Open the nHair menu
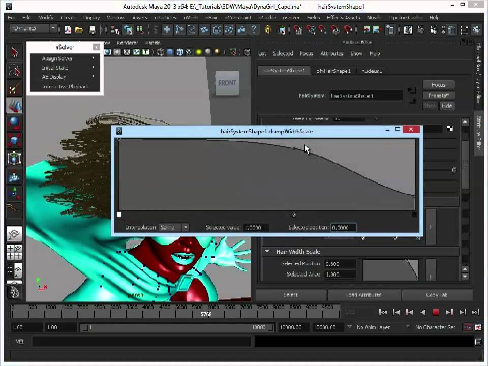The height and width of the screenshot is (366, 488). point(211,18)
